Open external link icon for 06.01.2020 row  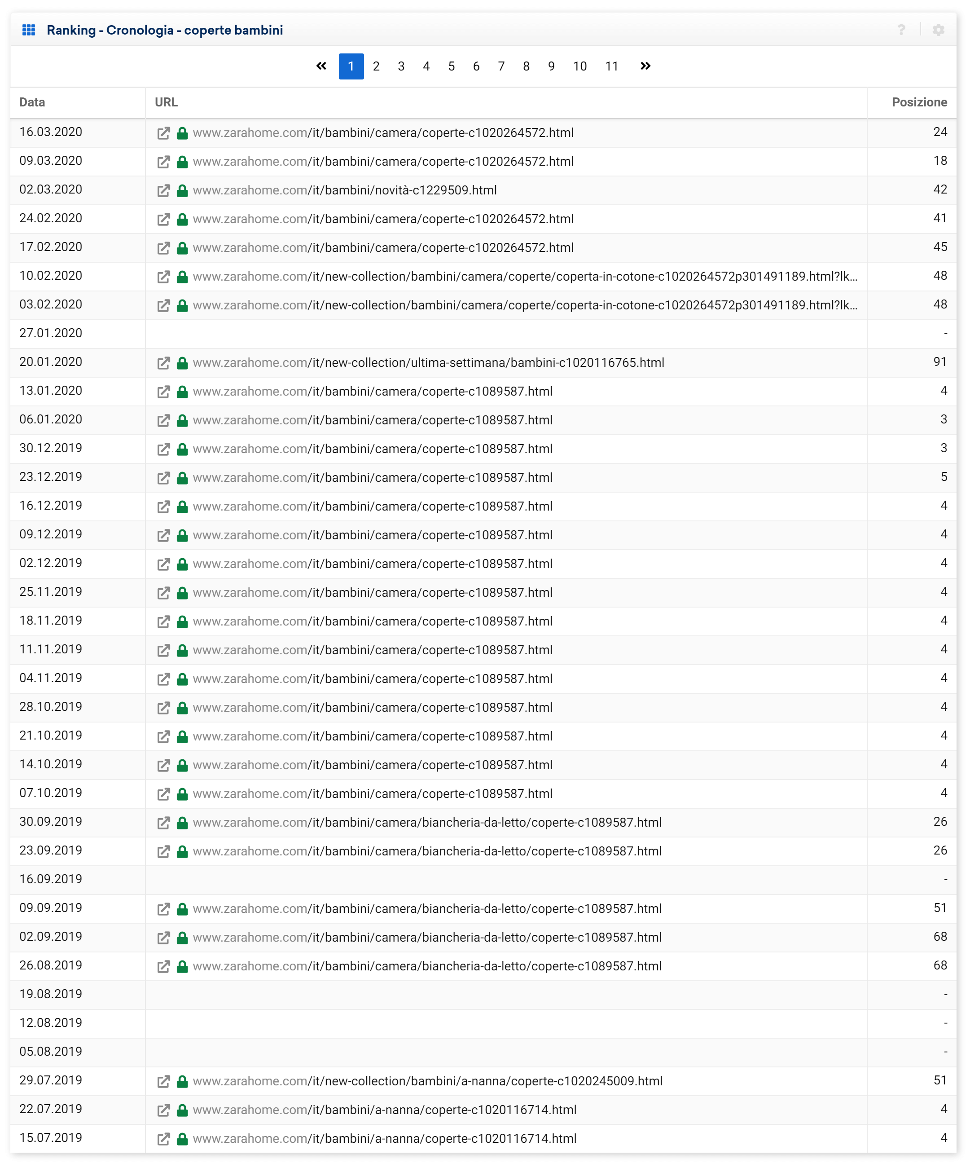(163, 421)
